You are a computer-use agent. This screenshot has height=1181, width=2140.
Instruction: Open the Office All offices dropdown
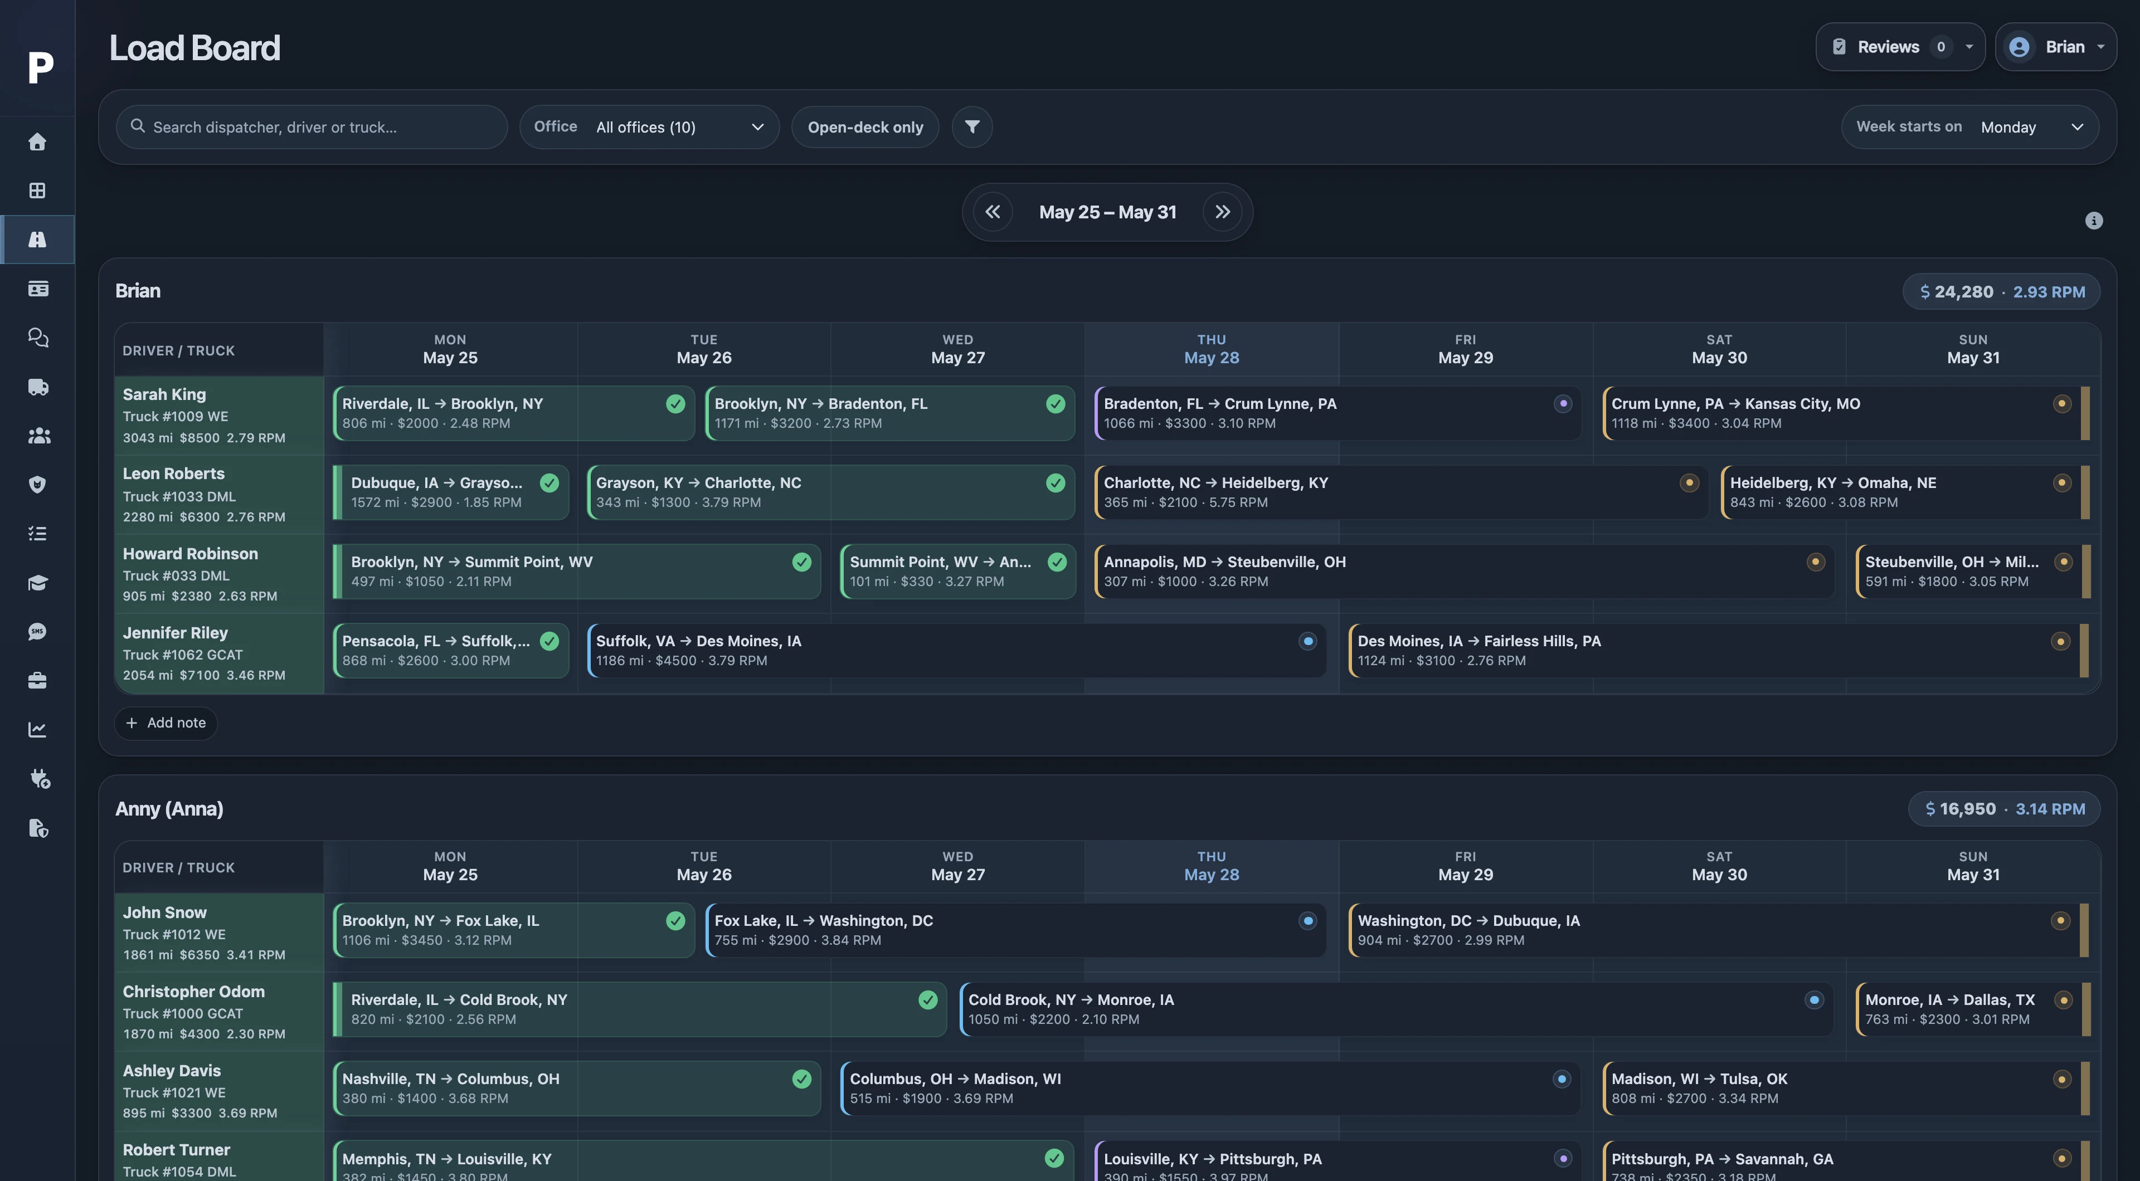click(649, 126)
